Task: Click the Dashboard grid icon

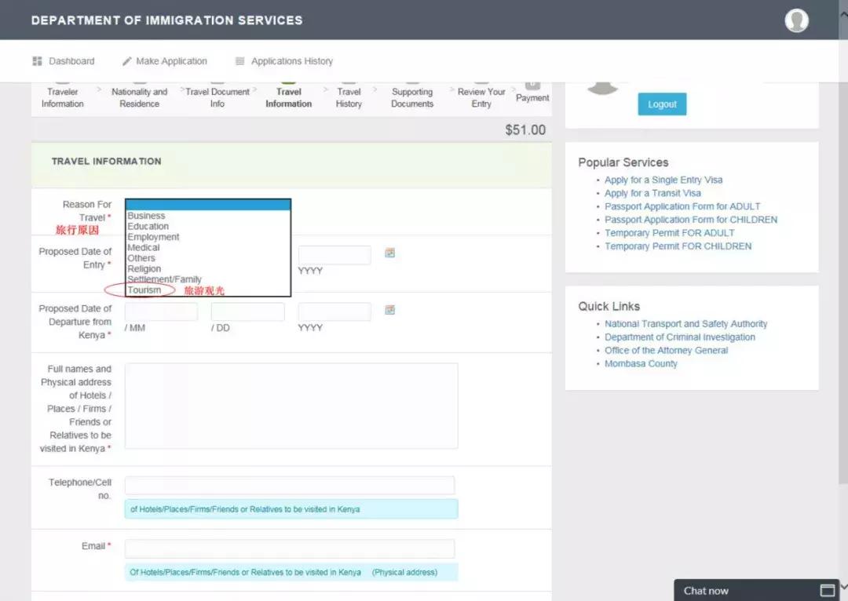Action: click(x=37, y=61)
